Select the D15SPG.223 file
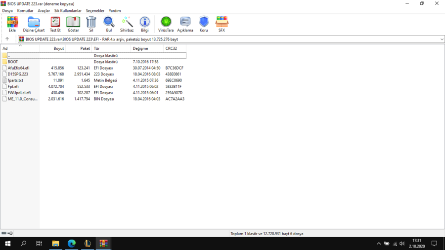The height and width of the screenshot is (250, 445). (x=93, y=74)
